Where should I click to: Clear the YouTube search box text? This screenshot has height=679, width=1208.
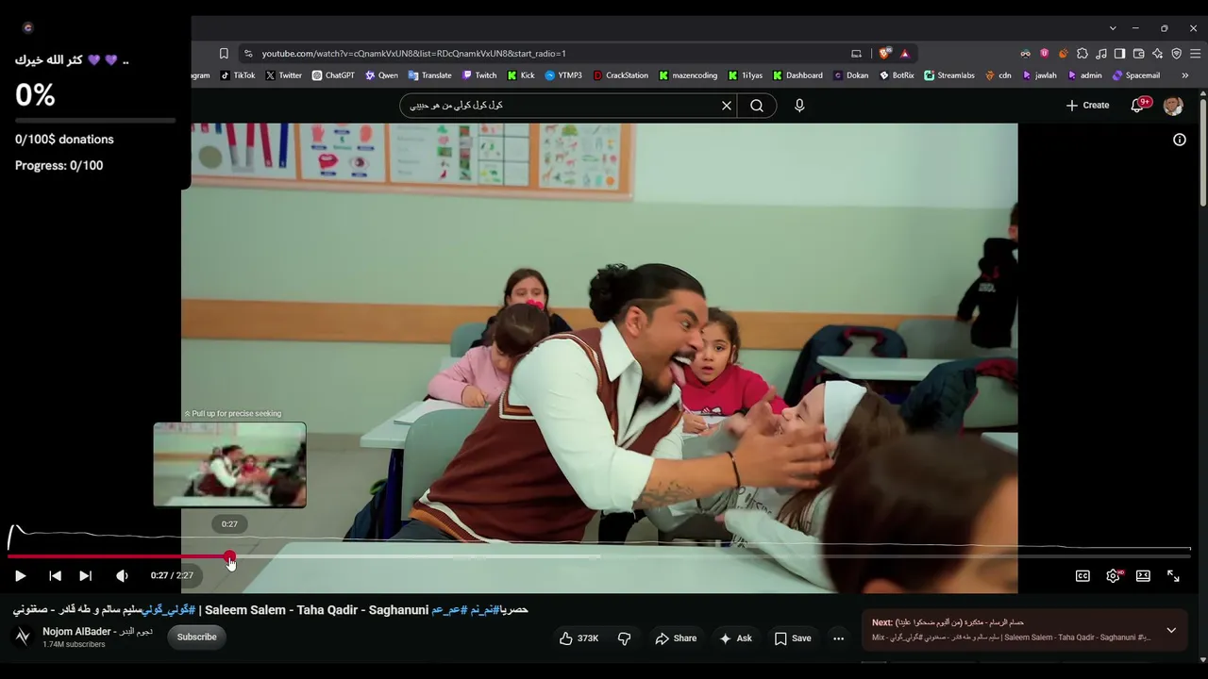727,106
